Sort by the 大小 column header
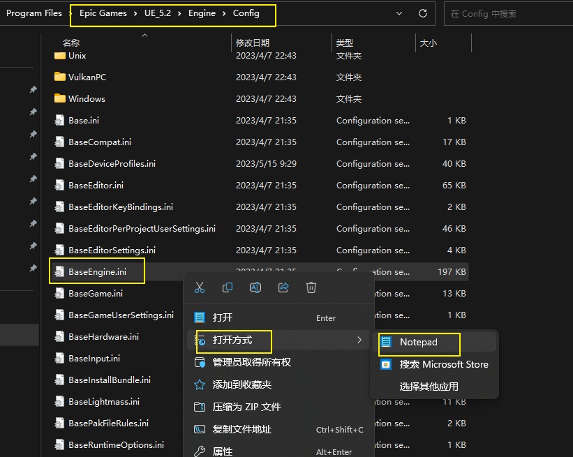This screenshot has width=573, height=457. tap(429, 43)
